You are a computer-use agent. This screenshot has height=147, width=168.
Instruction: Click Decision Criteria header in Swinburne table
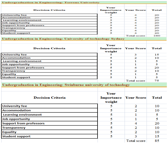tap(50, 98)
